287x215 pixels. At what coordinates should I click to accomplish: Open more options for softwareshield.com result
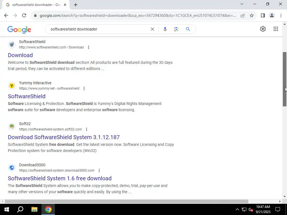[88, 47]
